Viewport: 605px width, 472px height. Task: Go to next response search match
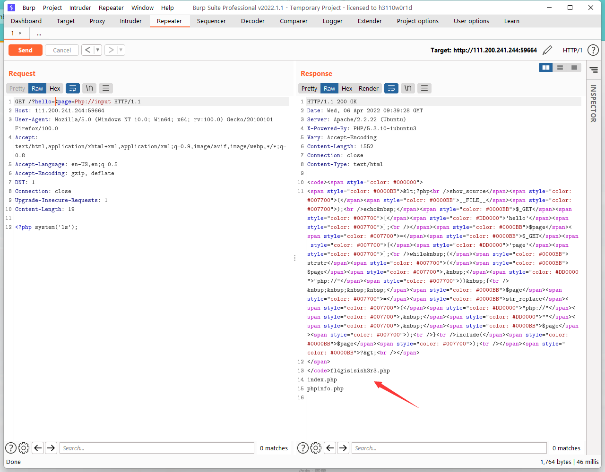pos(343,448)
